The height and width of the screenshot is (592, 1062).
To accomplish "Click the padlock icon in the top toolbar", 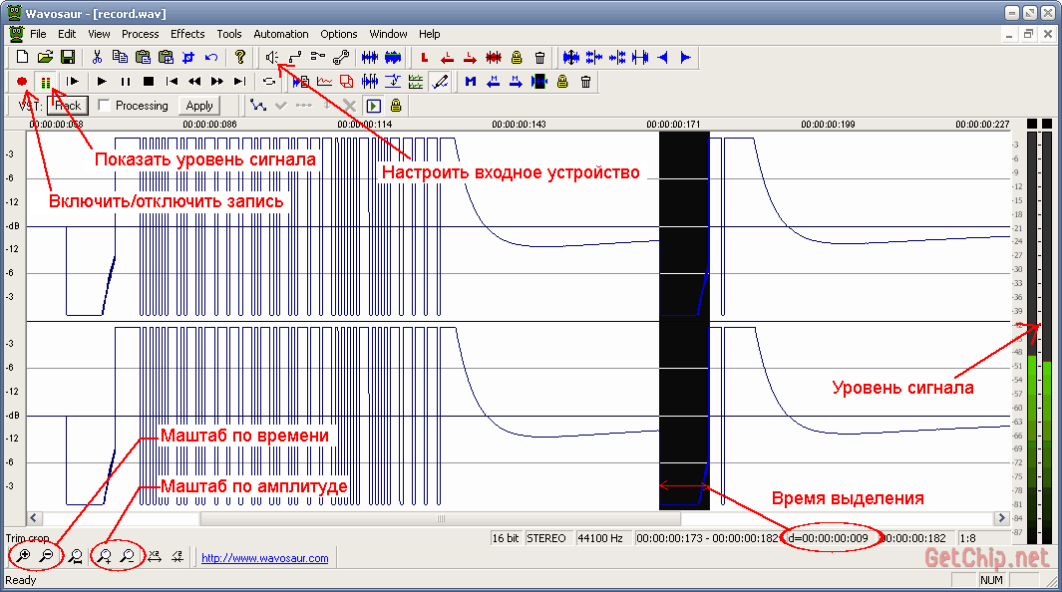I will 517,58.
